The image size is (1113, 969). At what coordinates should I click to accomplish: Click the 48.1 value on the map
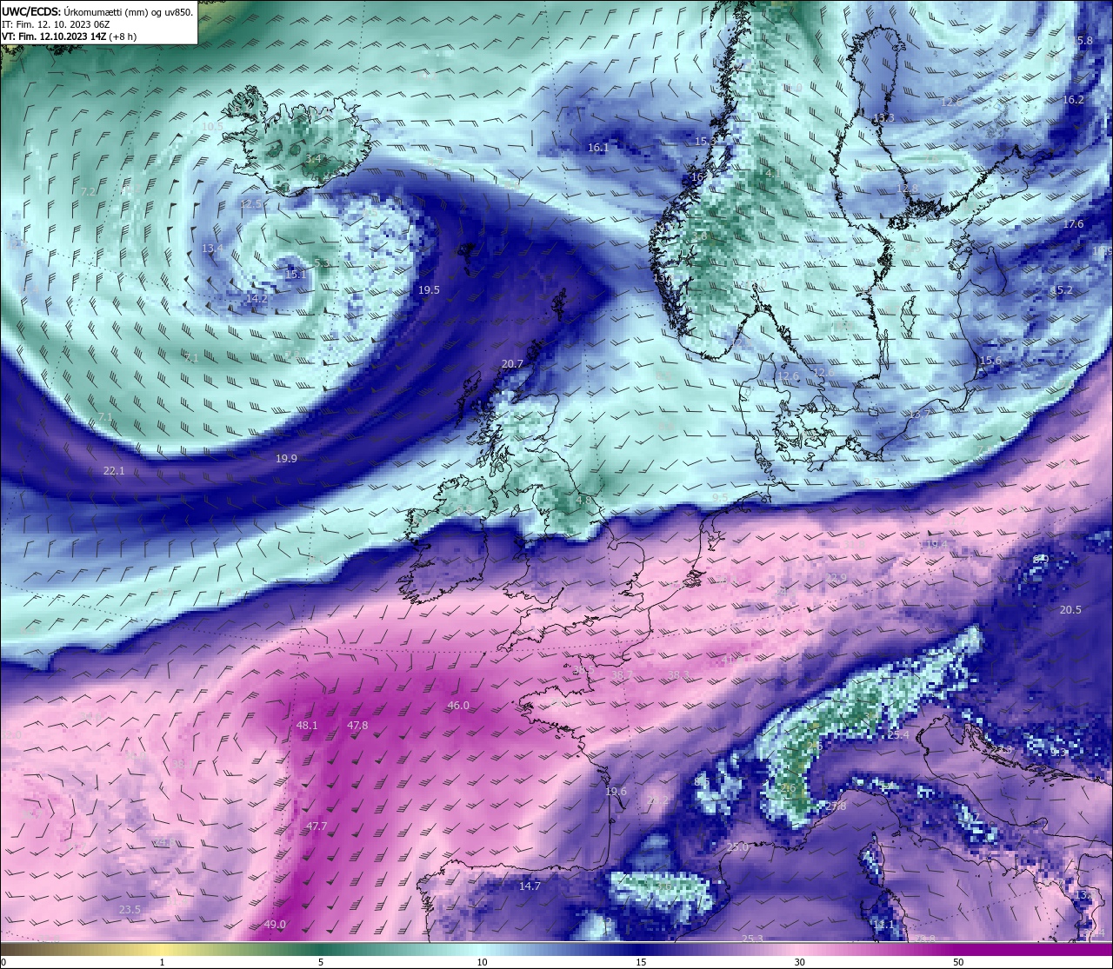pos(307,725)
